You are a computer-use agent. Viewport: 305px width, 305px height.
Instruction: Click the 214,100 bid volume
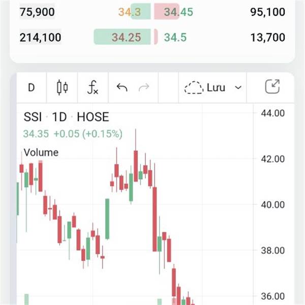40,37
